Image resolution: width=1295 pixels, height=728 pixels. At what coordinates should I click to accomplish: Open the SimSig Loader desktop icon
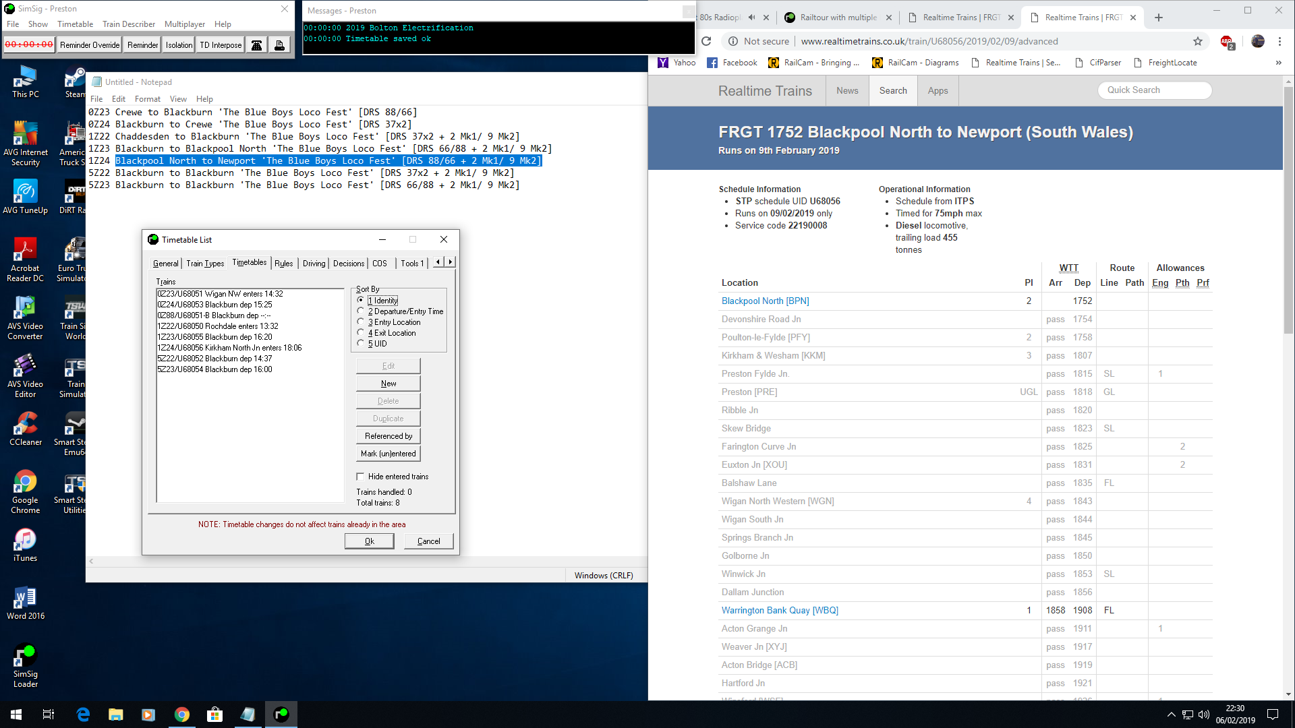pyautogui.click(x=25, y=666)
